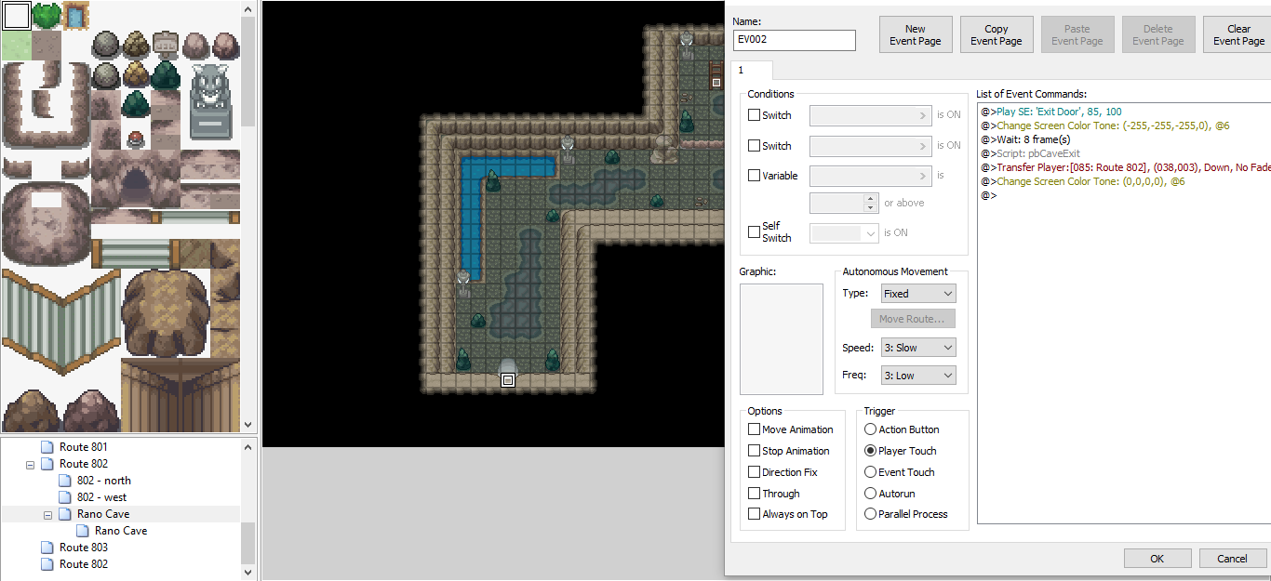1271x581 pixels.
Task: Open the Self Switch dropdown
Action: click(x=844, y=233)
